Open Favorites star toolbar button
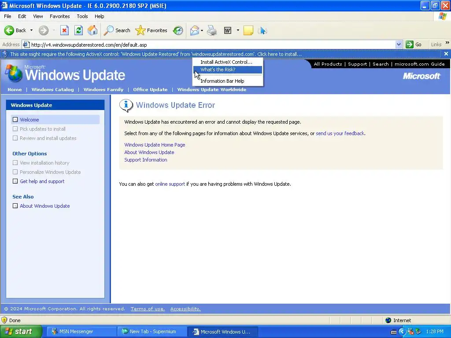451x338 pixels. 151,30
